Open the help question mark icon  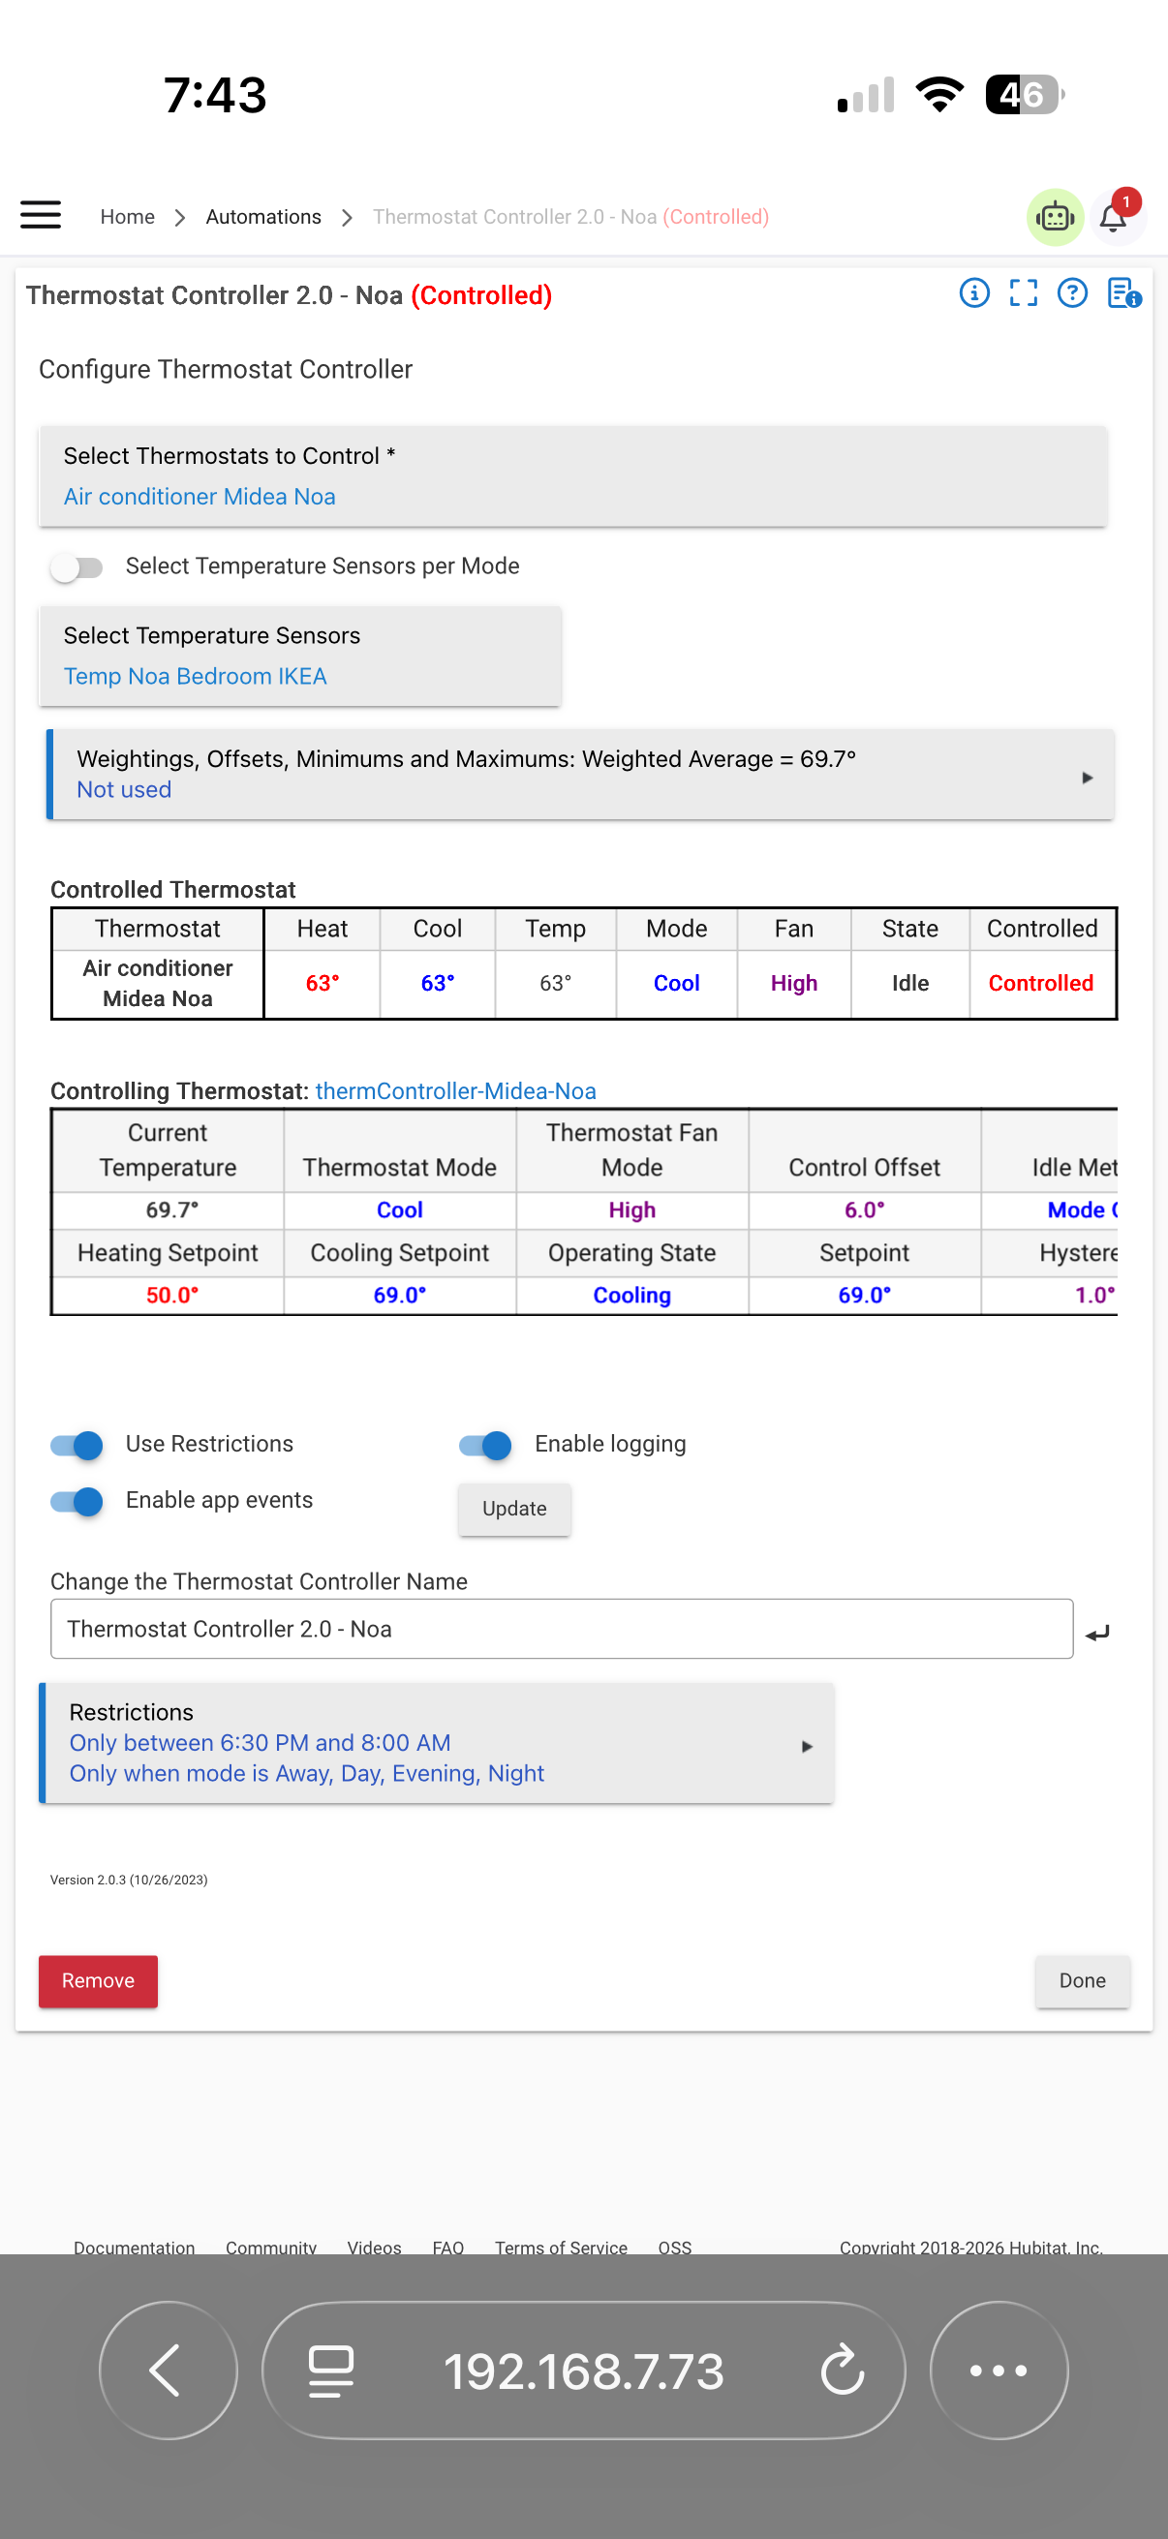click(x=1071, y=292)
